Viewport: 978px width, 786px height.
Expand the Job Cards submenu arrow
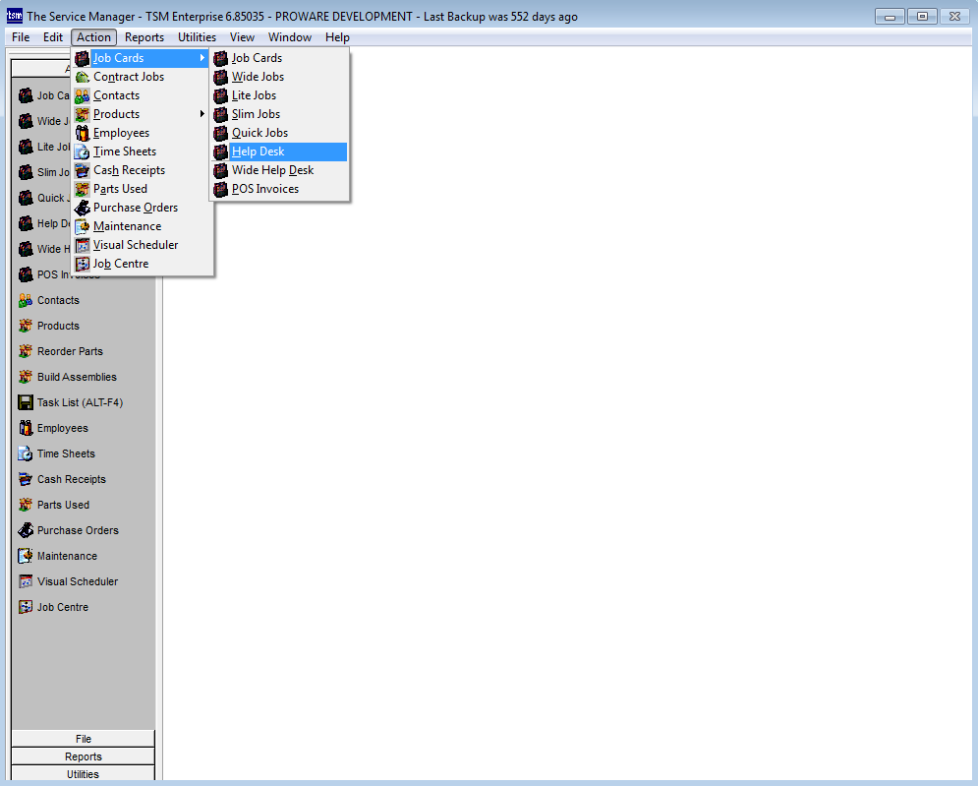click(x=202, y=58)
